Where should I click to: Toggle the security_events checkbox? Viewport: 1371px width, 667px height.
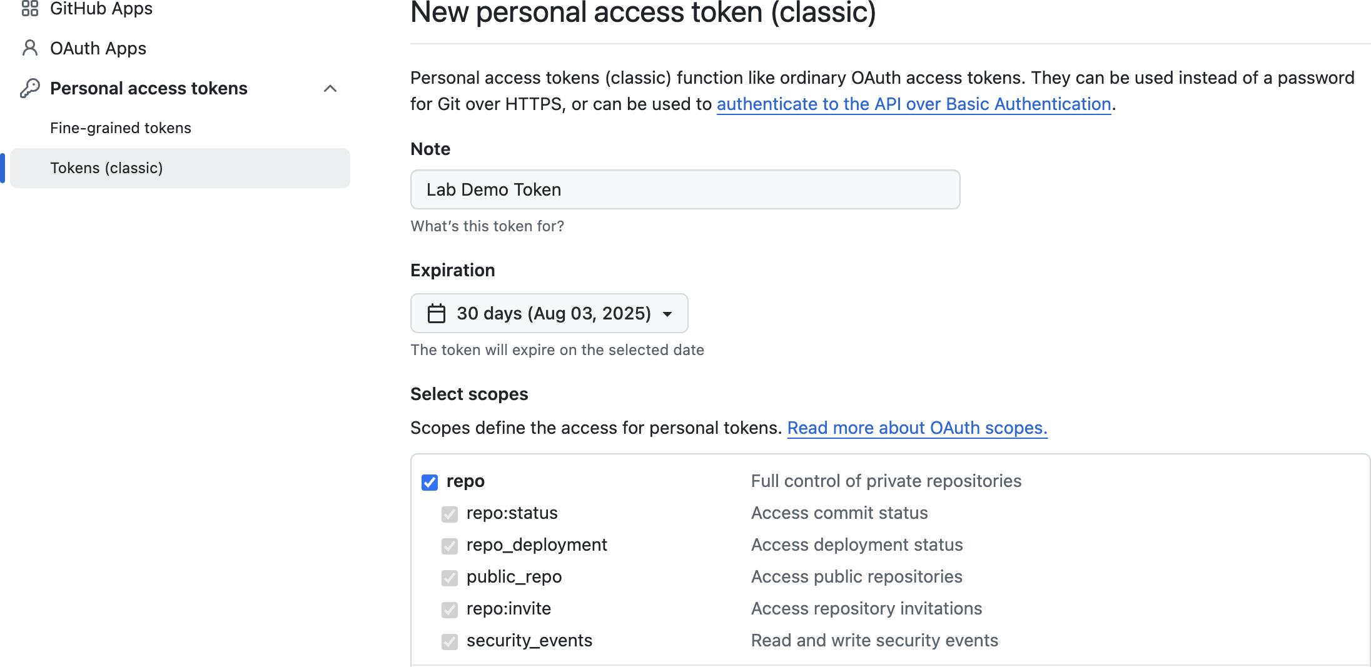point(450,641)
